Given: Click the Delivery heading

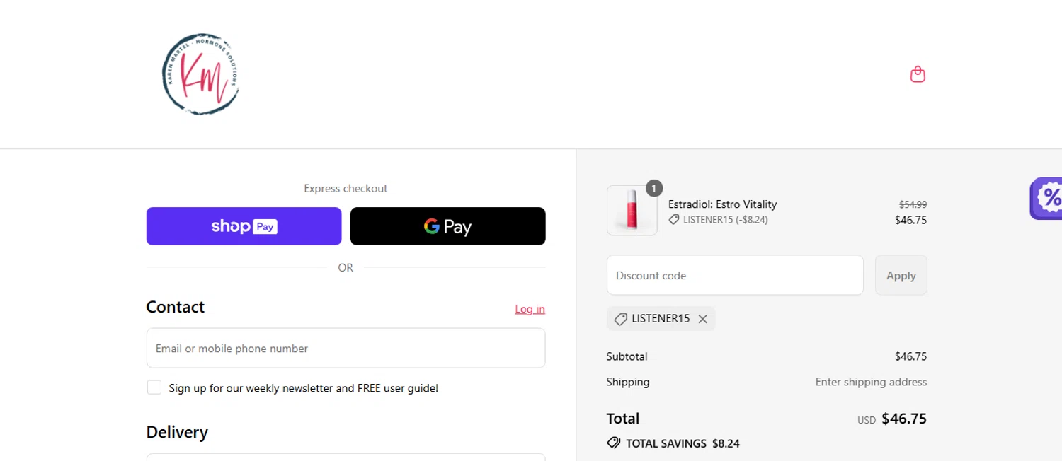Looking at the screenshot, I should coord(177,432).
